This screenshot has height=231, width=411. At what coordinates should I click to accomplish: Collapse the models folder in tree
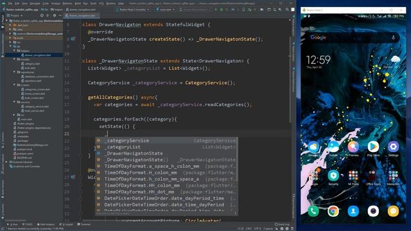[x=15, y=59]
